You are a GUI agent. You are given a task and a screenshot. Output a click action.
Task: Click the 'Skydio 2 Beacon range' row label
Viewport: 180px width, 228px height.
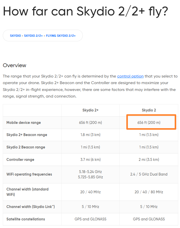click(26, 147)
